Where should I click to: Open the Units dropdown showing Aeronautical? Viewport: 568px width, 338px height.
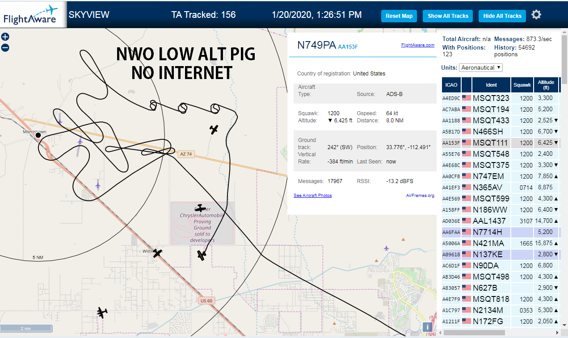481,67
